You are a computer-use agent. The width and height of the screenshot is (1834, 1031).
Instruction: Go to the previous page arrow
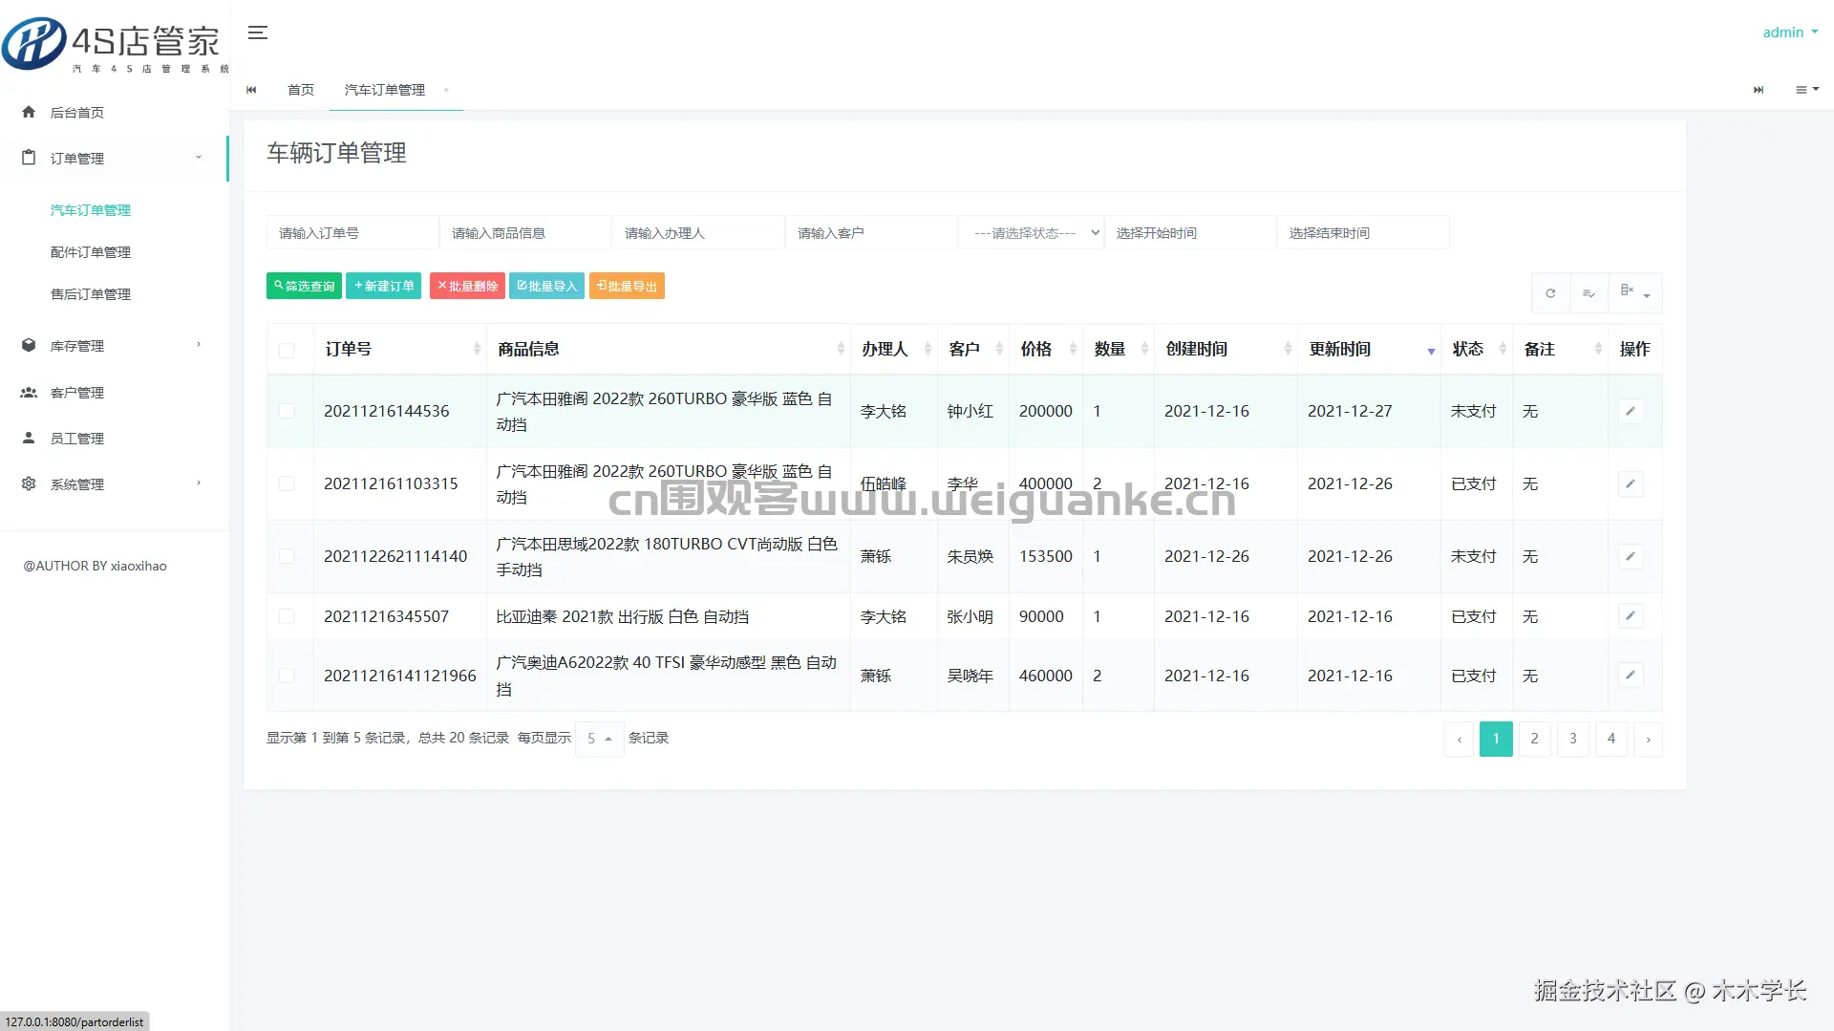point(1459,739)
